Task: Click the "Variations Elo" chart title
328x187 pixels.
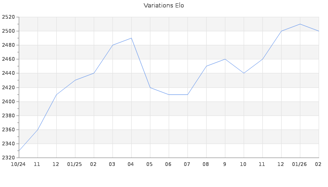Action: (164, 6)
